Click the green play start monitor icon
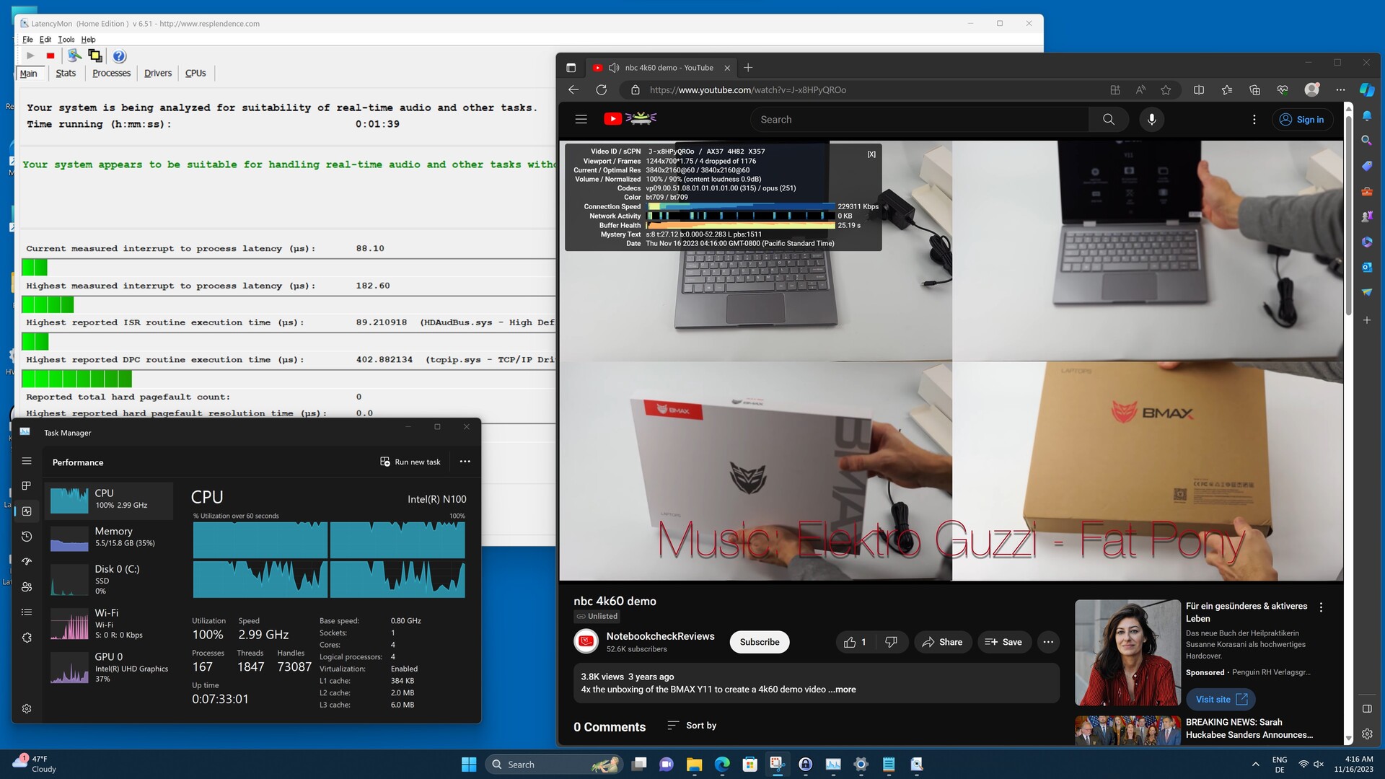Image resolution: width=1385 pixels, height=779 pixels. (x=30, y=56)
